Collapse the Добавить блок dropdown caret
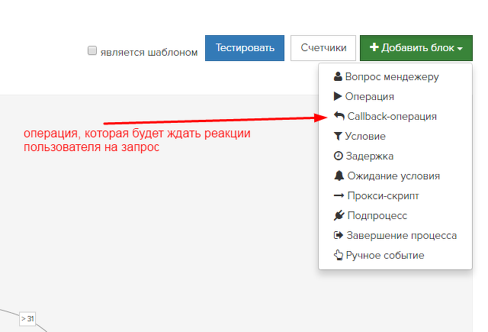 coord(460,49)
